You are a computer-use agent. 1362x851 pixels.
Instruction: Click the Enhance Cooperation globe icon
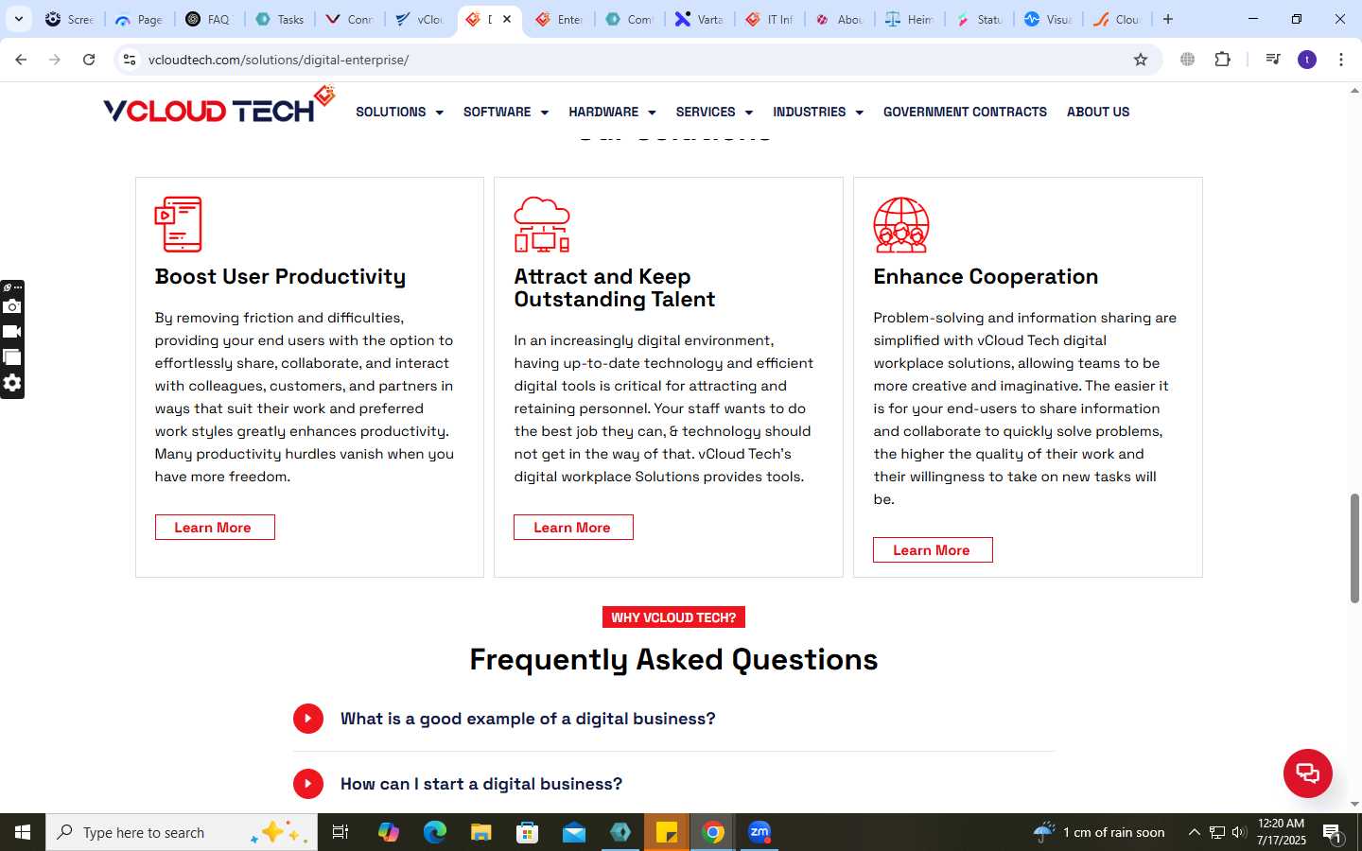pos(901,224)
